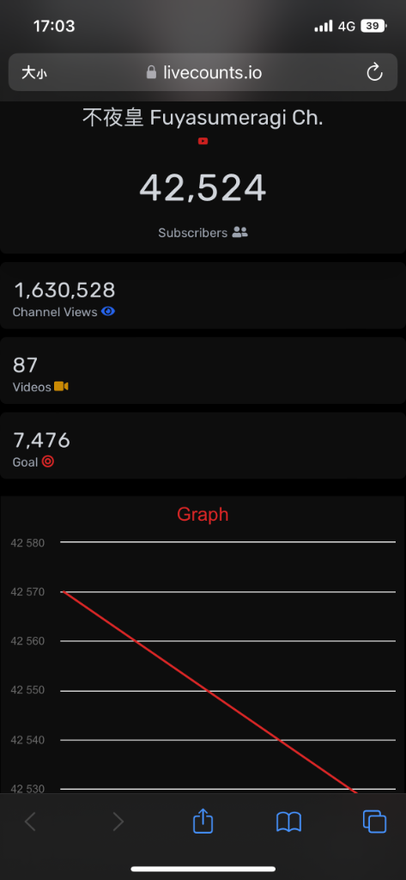The height and width of the screenshot is (880, 406).
Task: Open the bookmarks book icon
Action: (288, 822)
